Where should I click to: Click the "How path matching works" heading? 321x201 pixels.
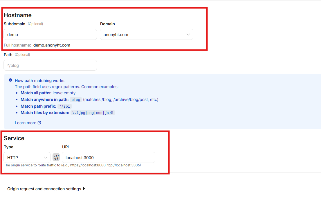[x=39, y=81]
